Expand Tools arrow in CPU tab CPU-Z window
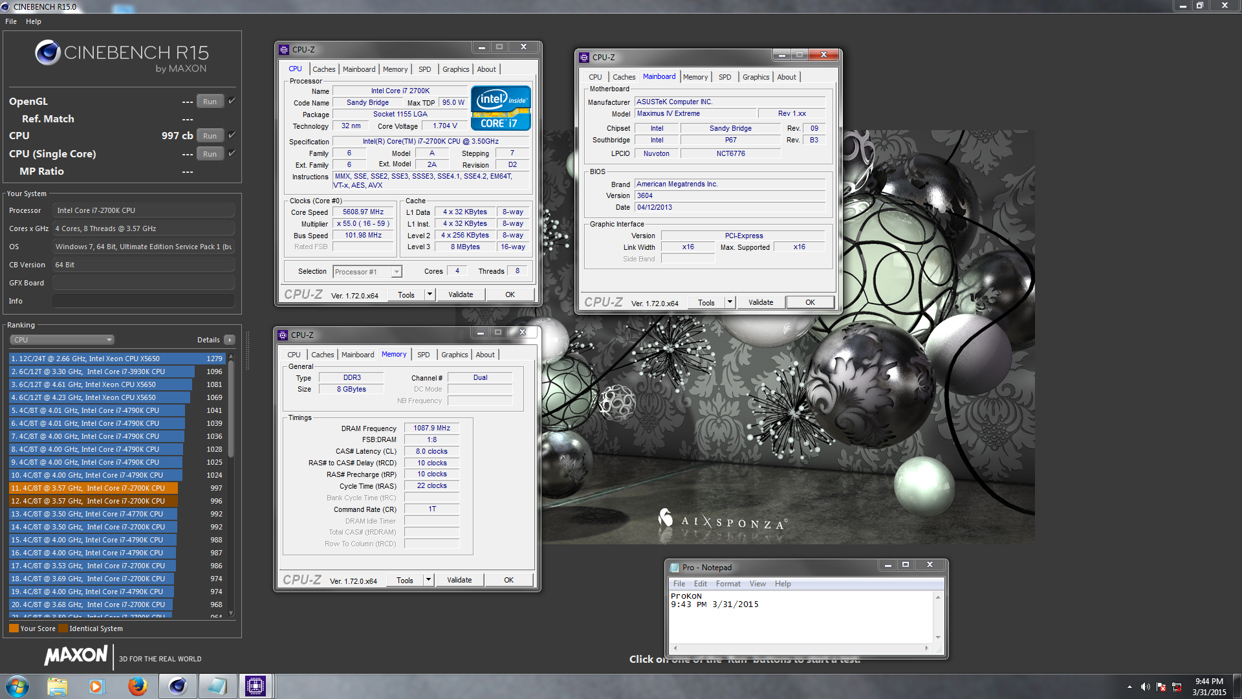Viewport: 1242px width, 699px height. tap(429, 294)
